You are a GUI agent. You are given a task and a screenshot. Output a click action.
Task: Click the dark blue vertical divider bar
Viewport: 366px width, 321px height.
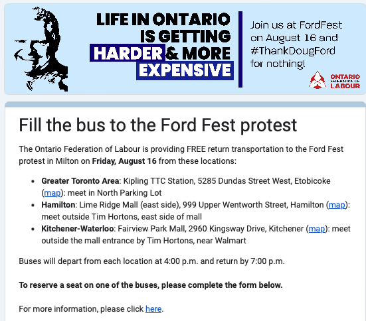(240, 49)
